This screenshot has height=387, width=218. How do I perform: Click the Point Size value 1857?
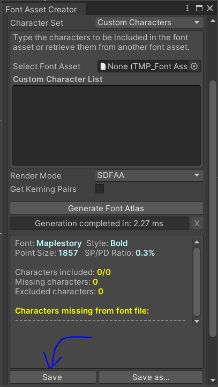pyautogui.click(x=68, y=253)
